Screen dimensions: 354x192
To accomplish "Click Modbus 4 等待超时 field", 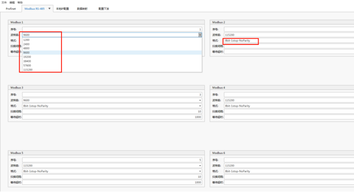I will click(x=289, y=117).
